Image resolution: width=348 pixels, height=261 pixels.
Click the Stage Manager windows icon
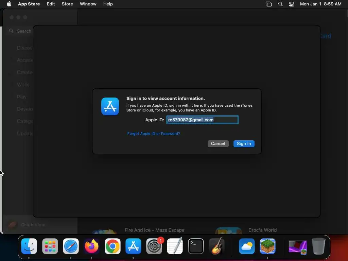tap(268, 4)
